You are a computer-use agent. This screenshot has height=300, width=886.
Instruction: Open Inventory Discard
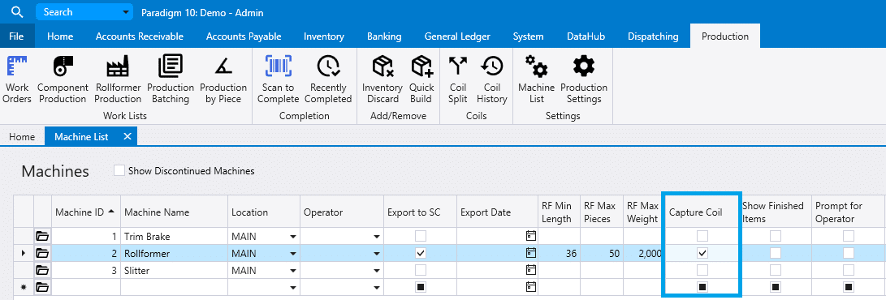point(382,79)
